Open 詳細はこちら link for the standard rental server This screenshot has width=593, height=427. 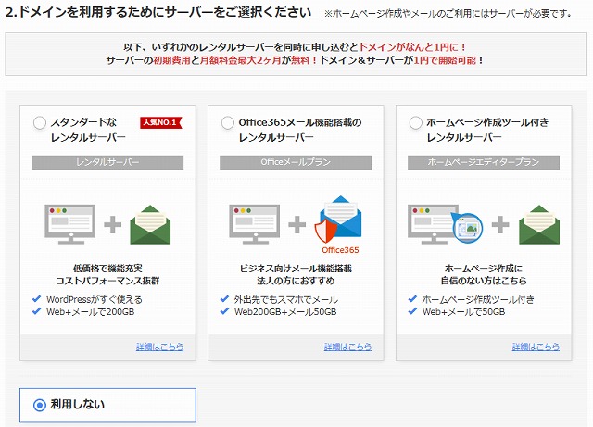(159, 346)
